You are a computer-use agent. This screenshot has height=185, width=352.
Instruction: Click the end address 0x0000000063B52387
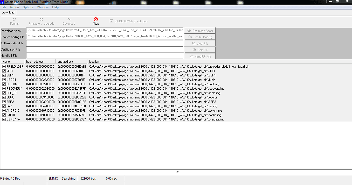(72, 119)
